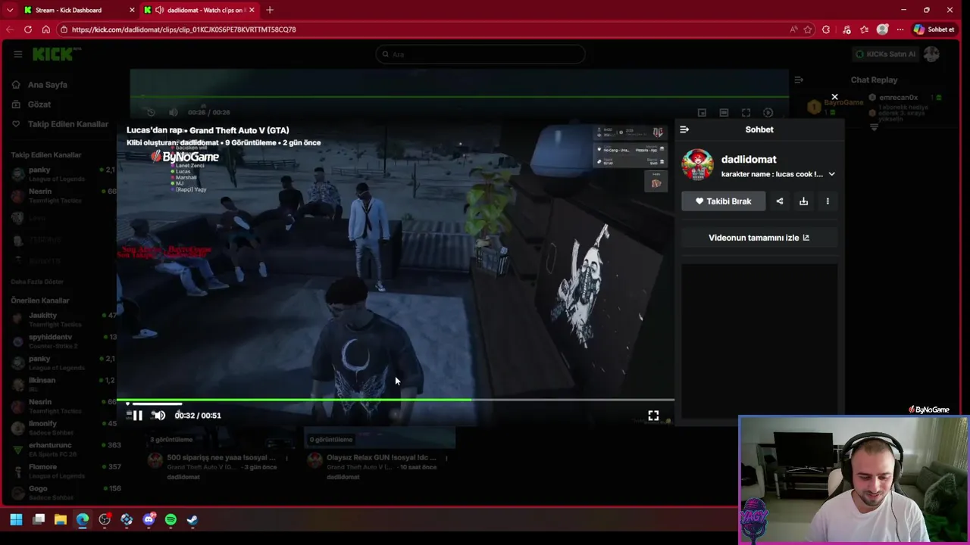Go to browser home page
This screenshot has width=970, height=545.
point(46,30)
